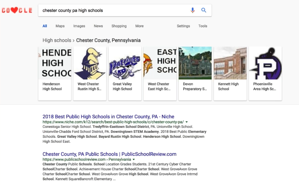
Task: View the Devon Preparatory School building photo
Action: point(195,63)
